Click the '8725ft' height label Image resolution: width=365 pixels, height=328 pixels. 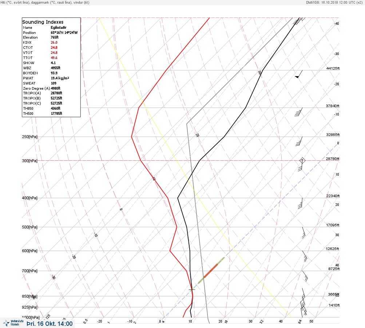tap(334, 269)
